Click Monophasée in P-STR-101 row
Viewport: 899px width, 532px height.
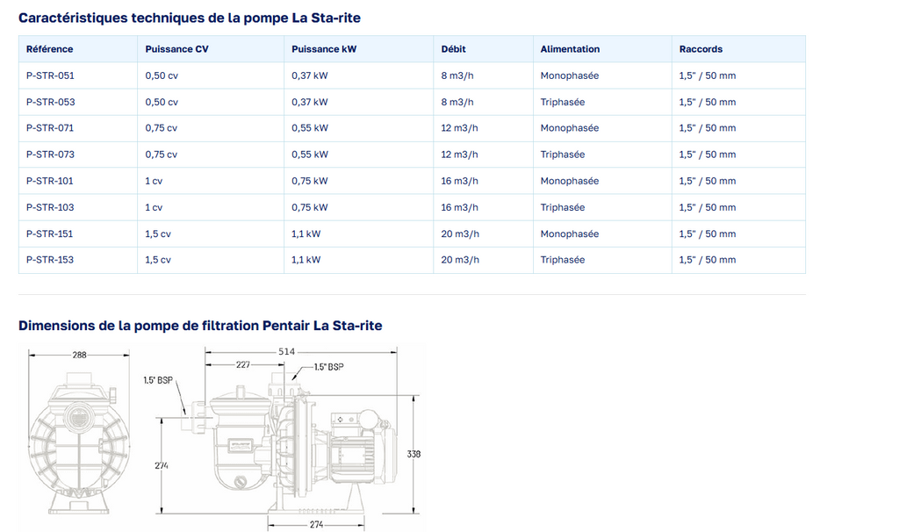tap(569, 181)
